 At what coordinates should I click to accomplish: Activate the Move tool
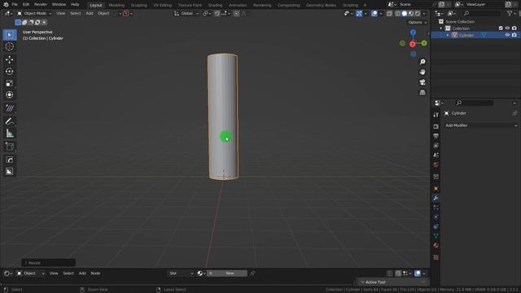[9, 59]
